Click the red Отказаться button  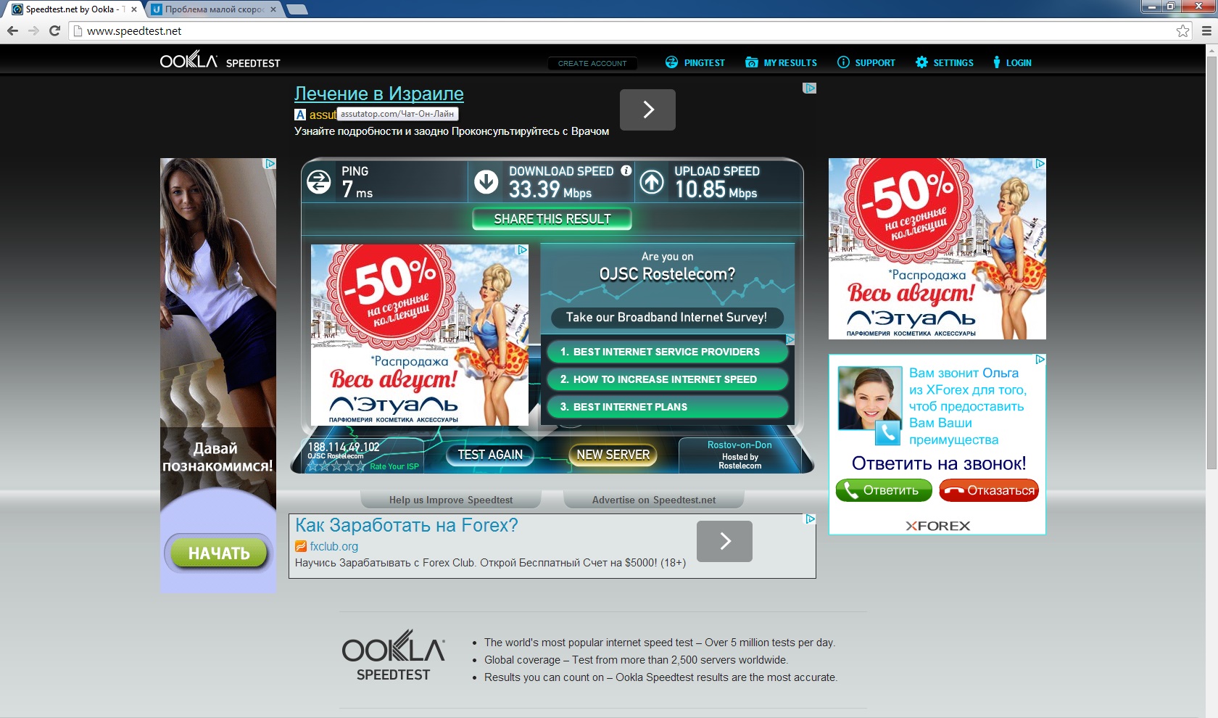click(x=989, y=490)
